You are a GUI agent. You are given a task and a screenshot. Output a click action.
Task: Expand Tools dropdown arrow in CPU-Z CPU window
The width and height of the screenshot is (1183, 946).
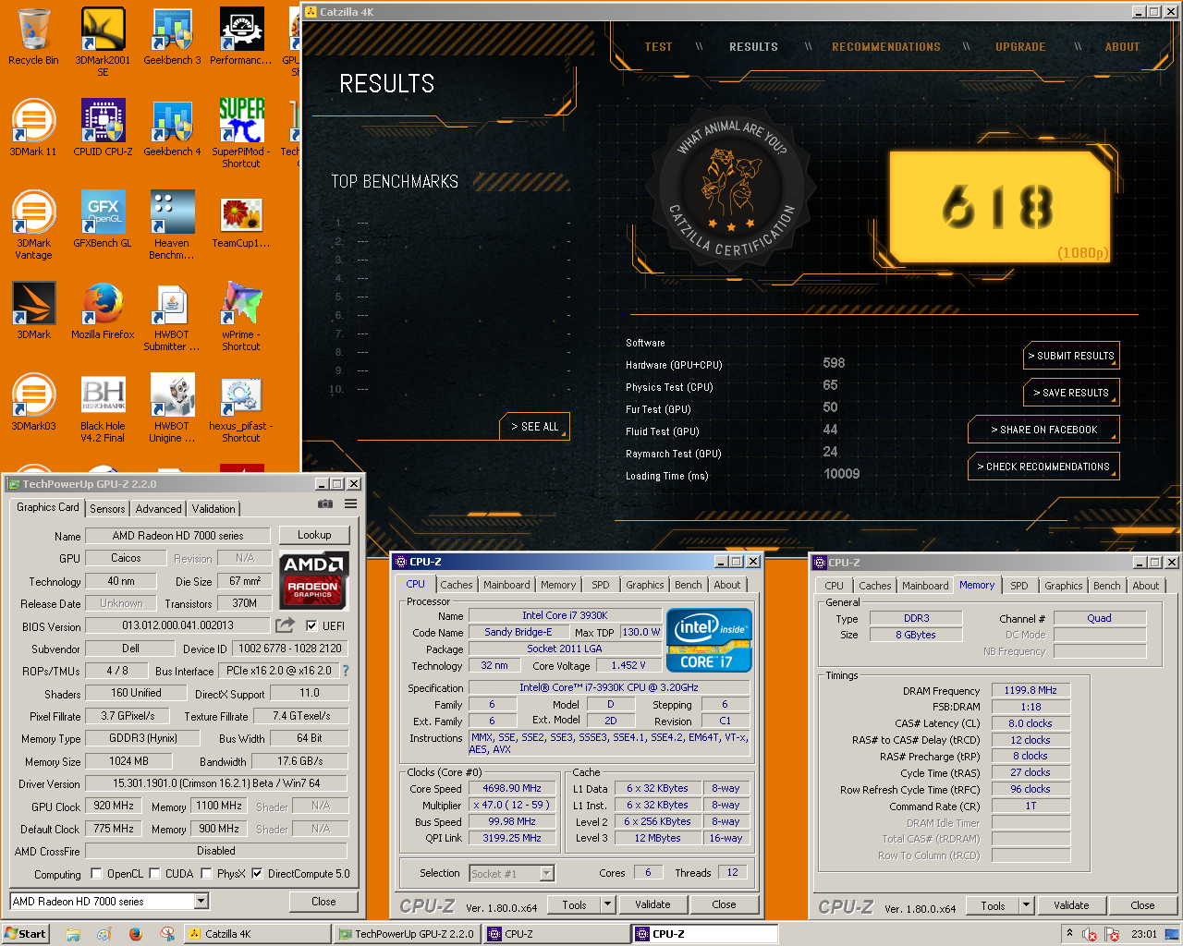607,904
